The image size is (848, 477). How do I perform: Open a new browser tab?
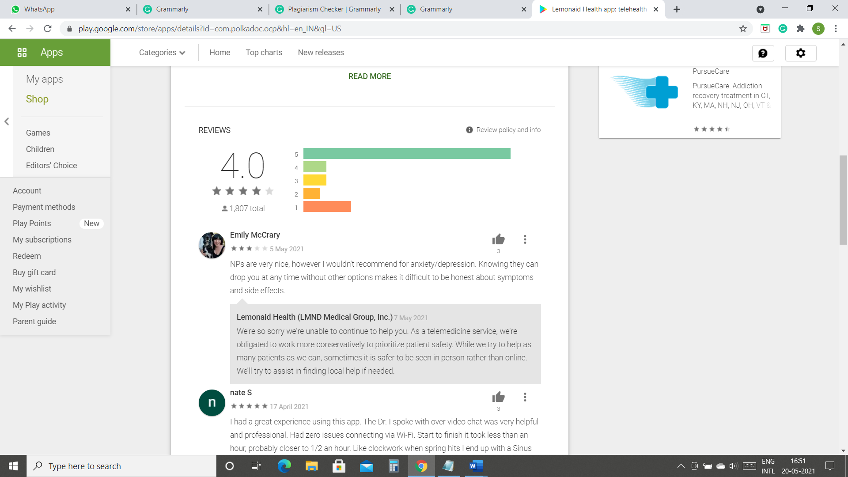(677, 9)
